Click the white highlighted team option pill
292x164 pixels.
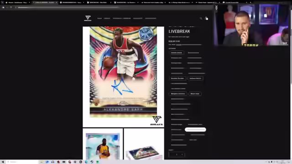[195, 129]
